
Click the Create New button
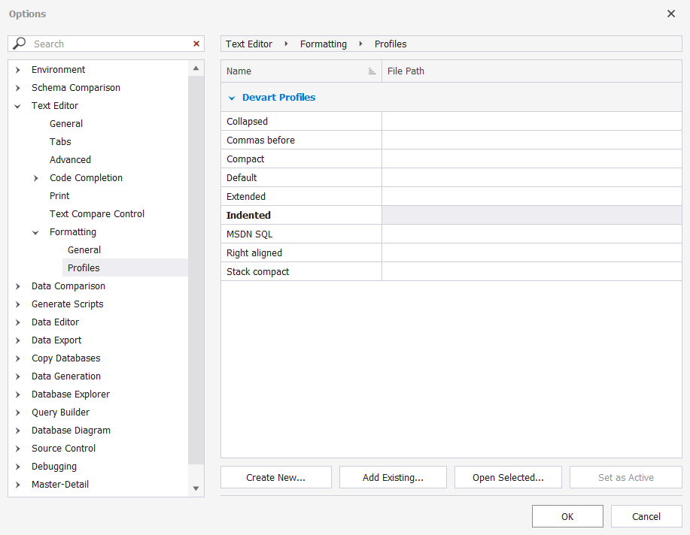[x=275, y=476]
